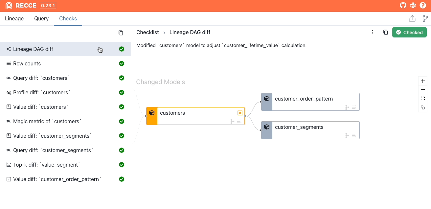Image resolution: width=431 pixels, height=209 pixels.
Task: Switch to the Lineage tab
Action: coord(14,19)
